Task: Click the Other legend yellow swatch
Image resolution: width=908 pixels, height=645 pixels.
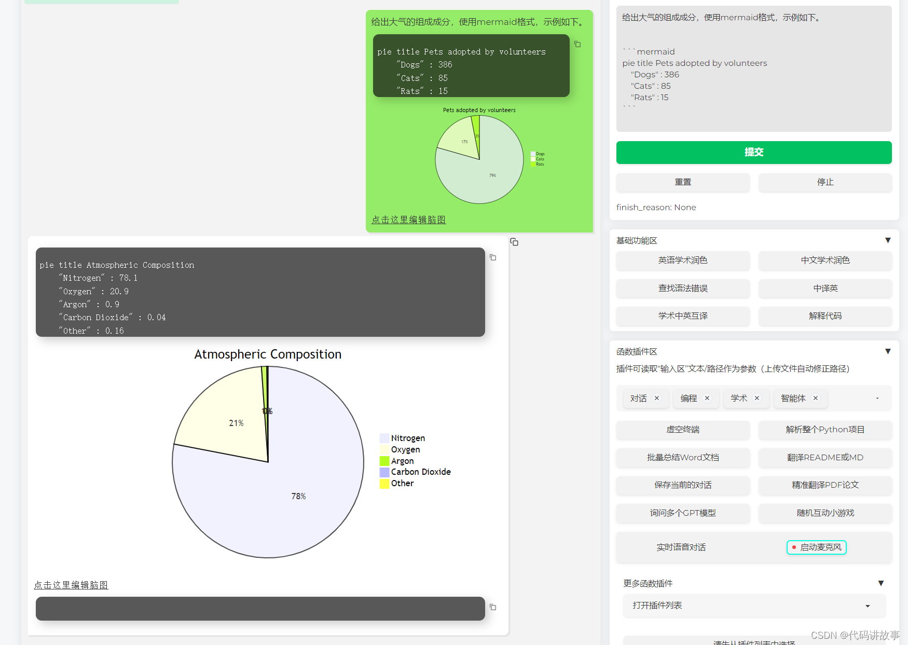Action: [384, 484]
